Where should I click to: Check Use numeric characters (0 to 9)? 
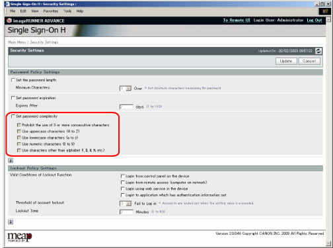tap(19, 144)
